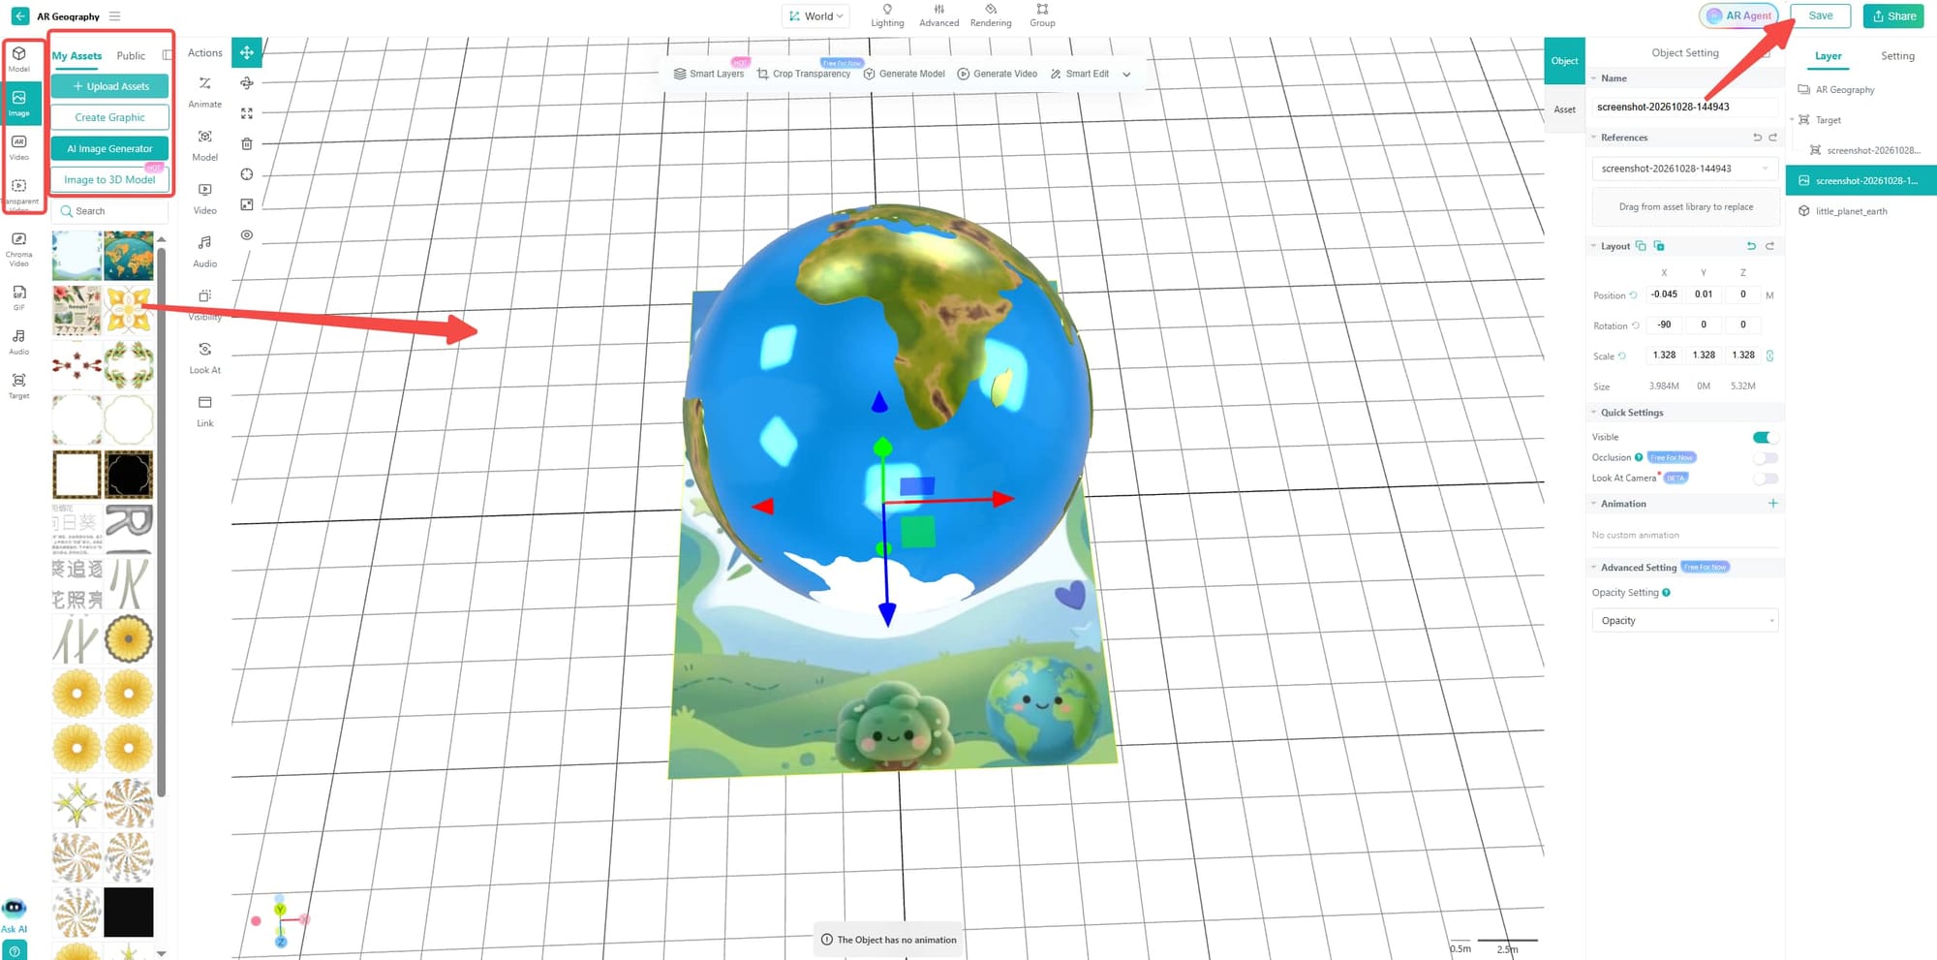Open the World coordinate dropdown

[815, 16]
